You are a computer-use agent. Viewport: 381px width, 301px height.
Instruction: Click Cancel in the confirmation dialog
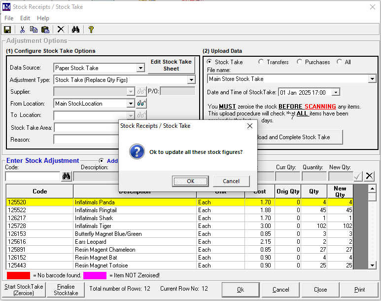[231, 181]
